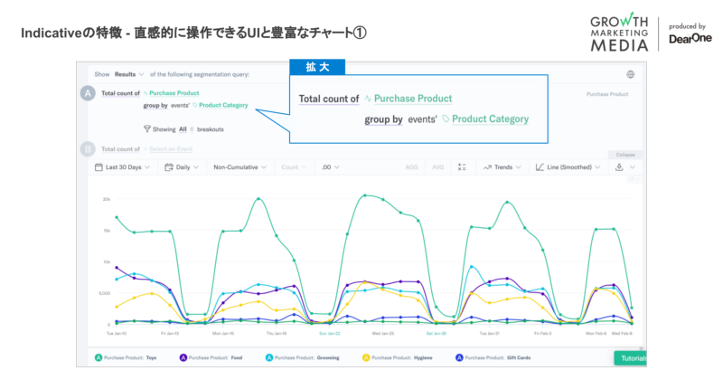Click the Product Category property link in row A

[223, 105]
